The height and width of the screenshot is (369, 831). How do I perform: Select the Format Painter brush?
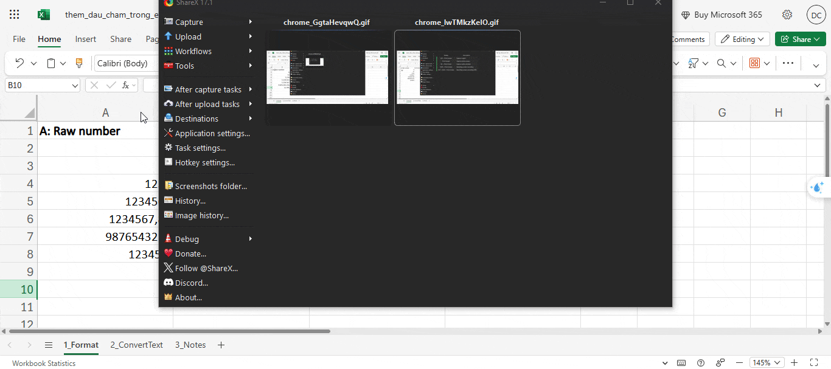(78, 63)
